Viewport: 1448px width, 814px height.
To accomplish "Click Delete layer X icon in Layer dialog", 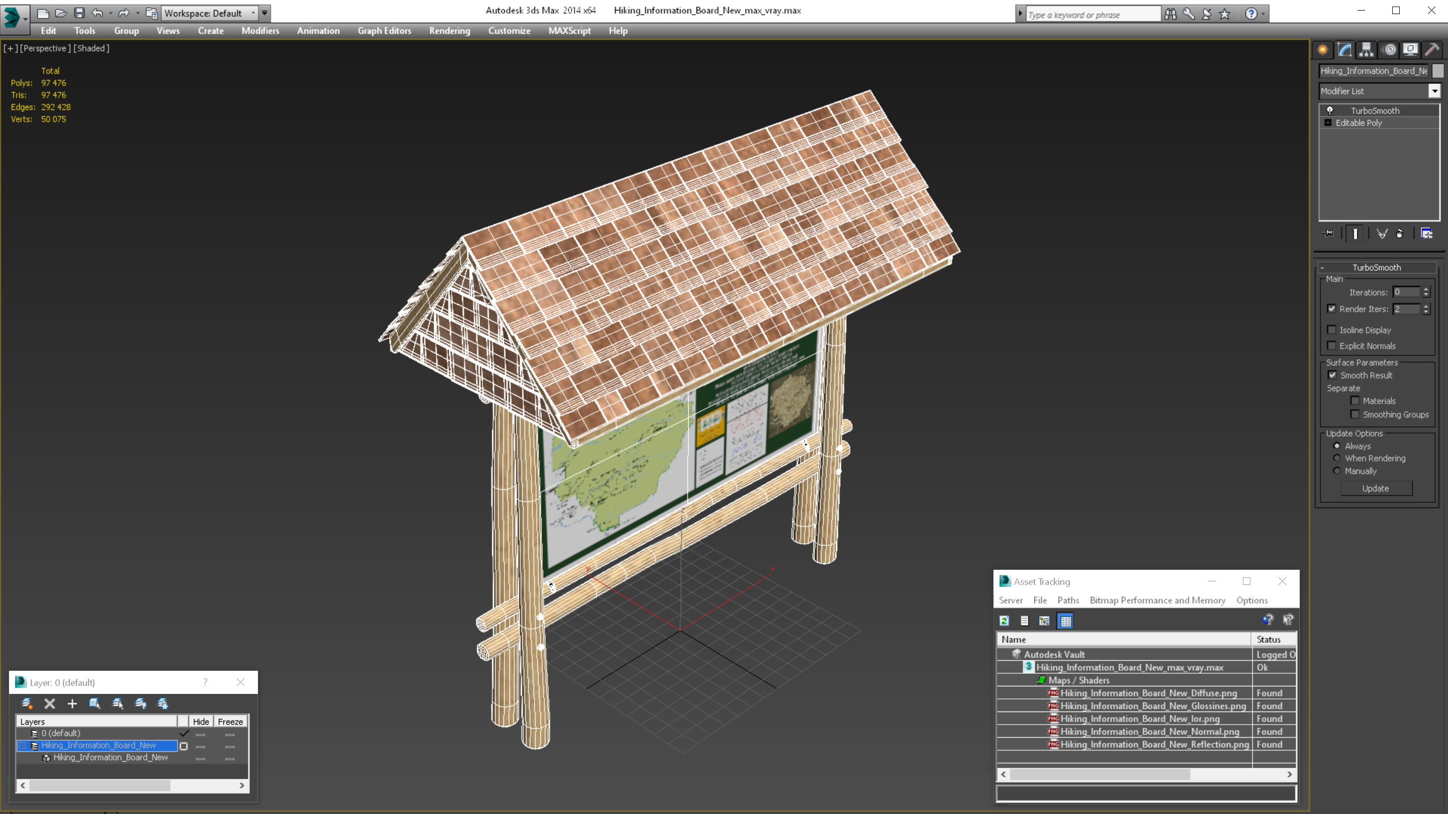I will coord(49,703).
